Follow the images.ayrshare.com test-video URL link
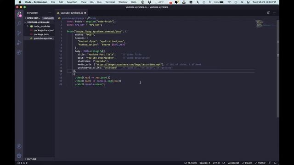This screenshot has height=165, width=294. (129, 64)
